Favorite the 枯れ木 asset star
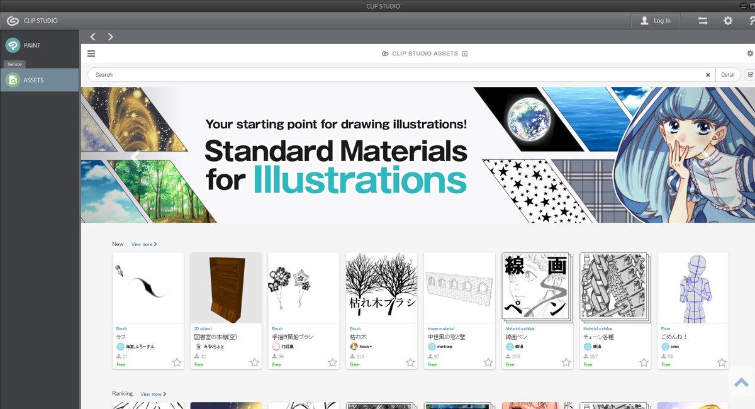 point(410,362)
